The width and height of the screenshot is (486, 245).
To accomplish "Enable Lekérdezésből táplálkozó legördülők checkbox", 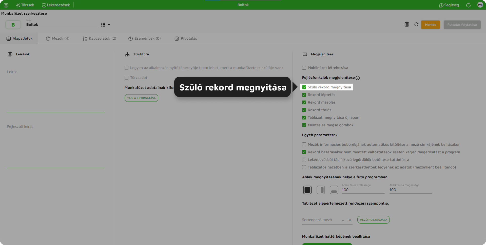I will (x=304, y=160).
